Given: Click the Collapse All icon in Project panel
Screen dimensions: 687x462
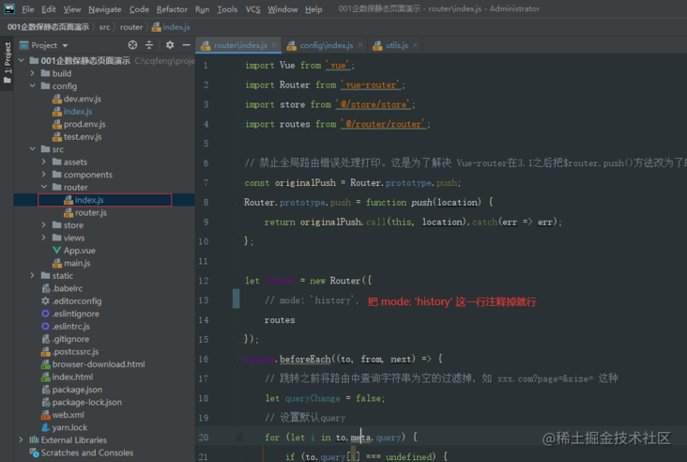Looking at the screenshot, I should point(149,45).
